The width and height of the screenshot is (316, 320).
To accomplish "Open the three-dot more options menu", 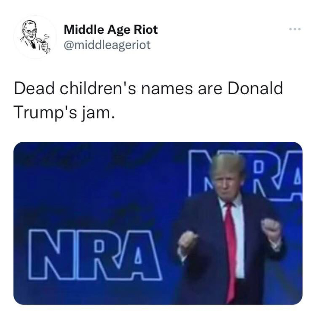I will 295,29.
